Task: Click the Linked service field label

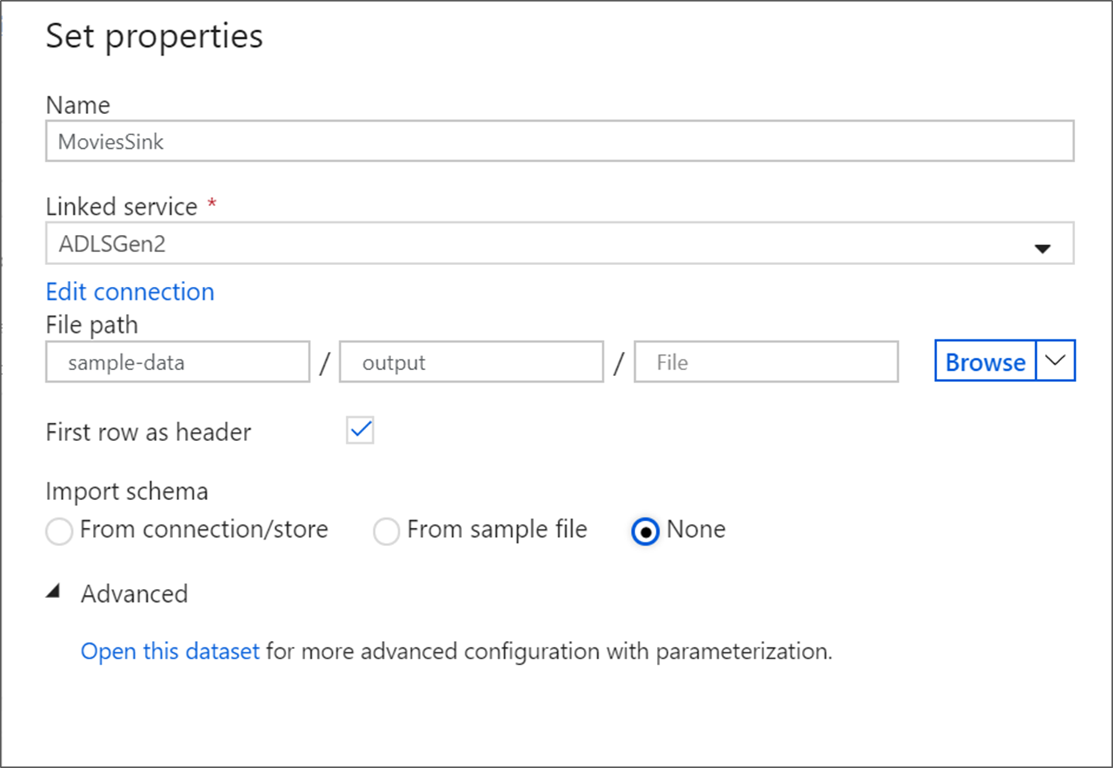Action: [x=122, y=206]
